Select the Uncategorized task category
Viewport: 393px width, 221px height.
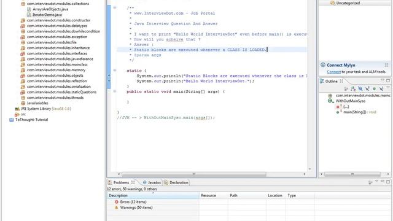348,3
